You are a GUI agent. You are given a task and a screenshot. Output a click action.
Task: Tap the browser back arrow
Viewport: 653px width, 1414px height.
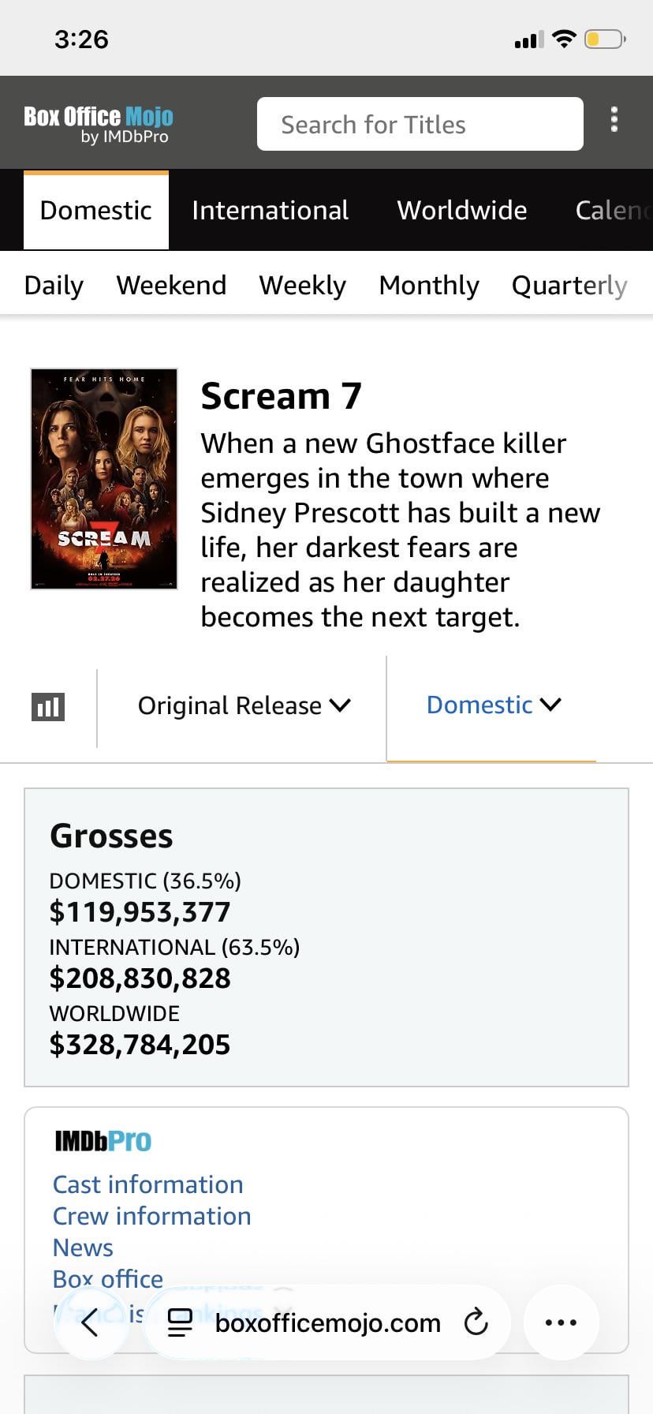point(90,1322)
